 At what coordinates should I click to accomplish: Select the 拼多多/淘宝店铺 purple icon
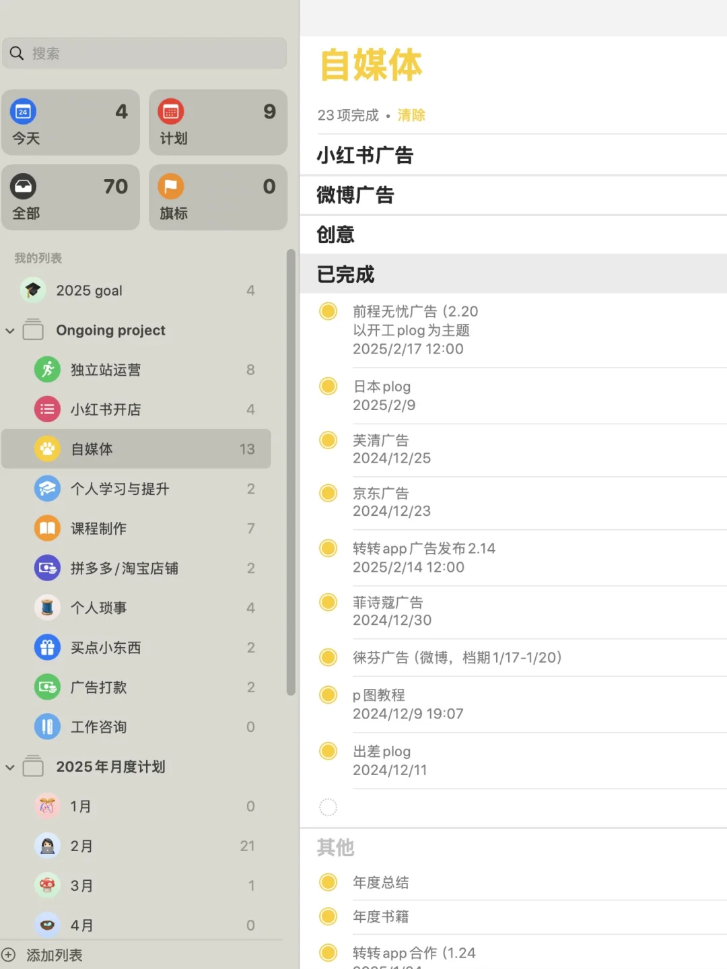[x=47, y=568]
